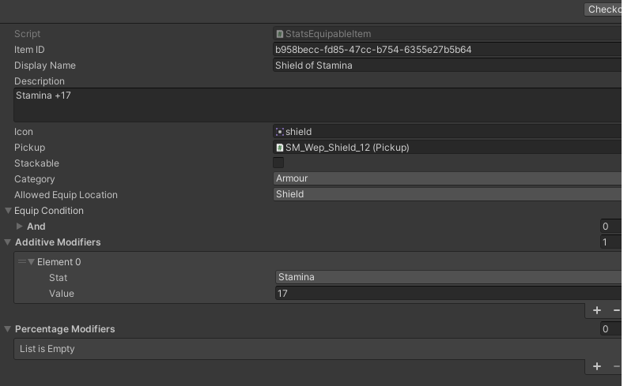The width and height of the screenshot is (635, 386).
Task: Click the Item ID input field
Action: click(x=447, y=50)
